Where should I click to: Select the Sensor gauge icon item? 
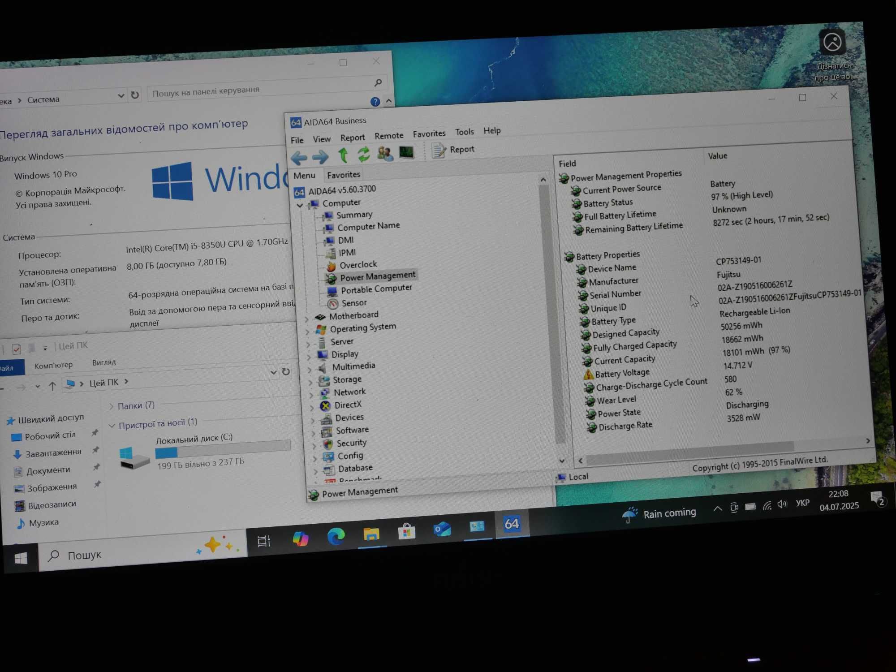coord(332,304)
